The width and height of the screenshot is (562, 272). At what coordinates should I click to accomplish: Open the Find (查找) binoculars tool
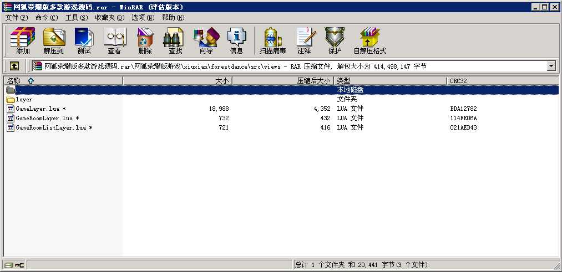(x=175, y=40)
